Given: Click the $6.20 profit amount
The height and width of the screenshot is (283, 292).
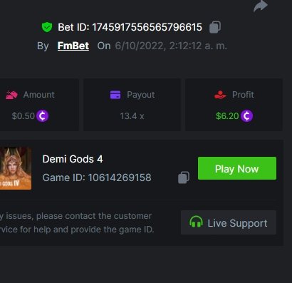Looking at the screenshot, I should point(227,116).
